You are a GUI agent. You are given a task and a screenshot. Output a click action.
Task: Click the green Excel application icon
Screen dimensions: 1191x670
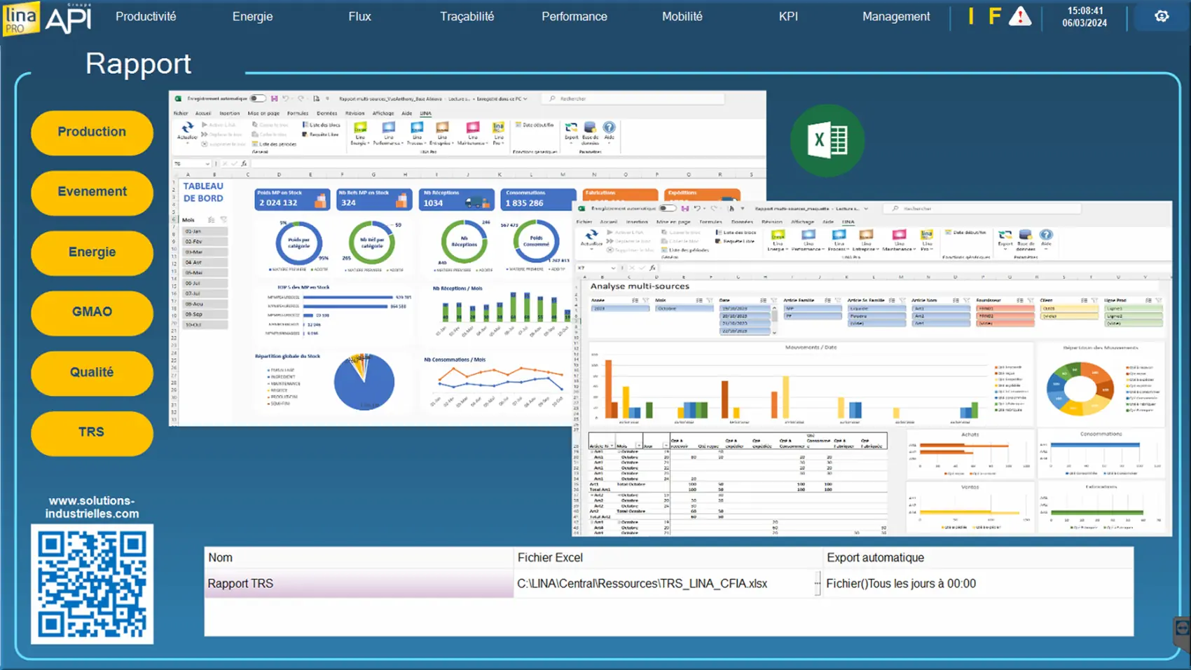pos(827,140)
